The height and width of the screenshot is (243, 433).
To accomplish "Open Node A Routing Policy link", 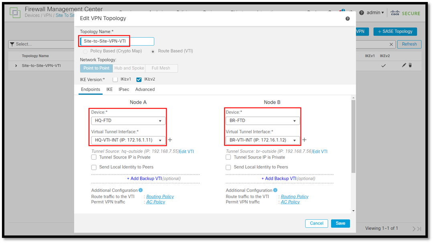I will (x=160, y=197).
